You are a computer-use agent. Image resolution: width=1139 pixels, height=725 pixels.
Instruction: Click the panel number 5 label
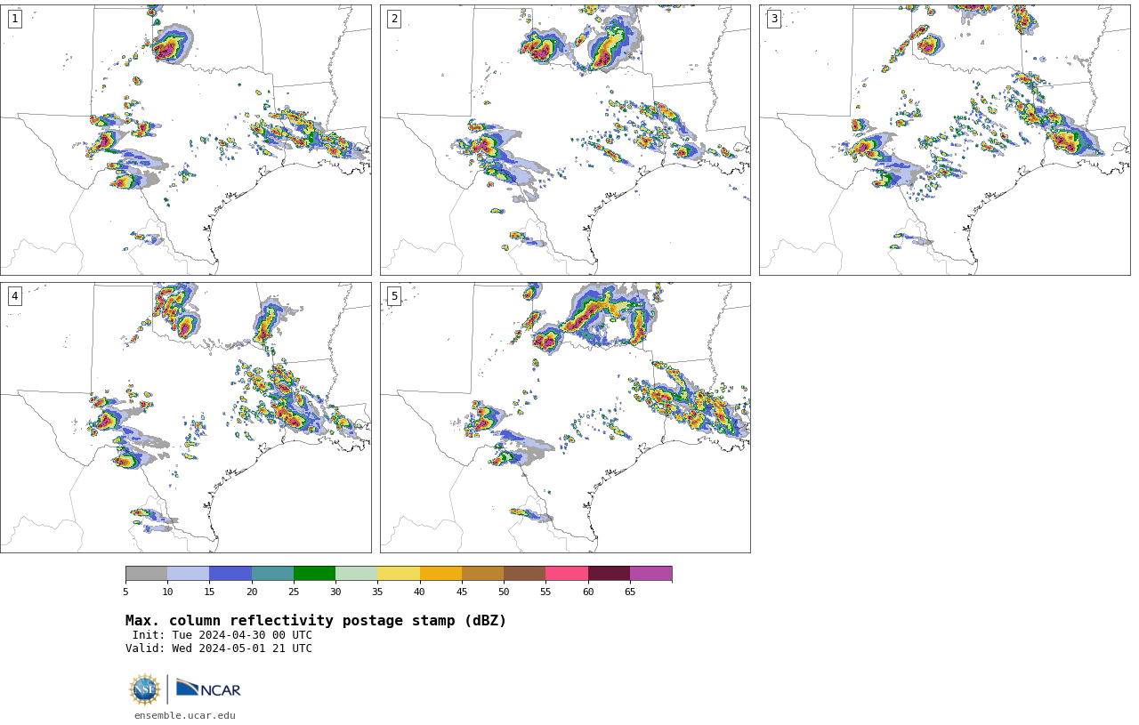tap(394, 296)
